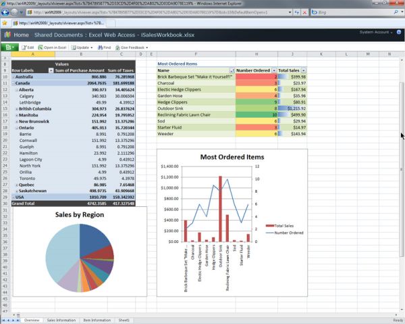The width and height of the screenshot is (405, 324).
Task: Open the Name column filter dropdown
Action: pos(232,70)
